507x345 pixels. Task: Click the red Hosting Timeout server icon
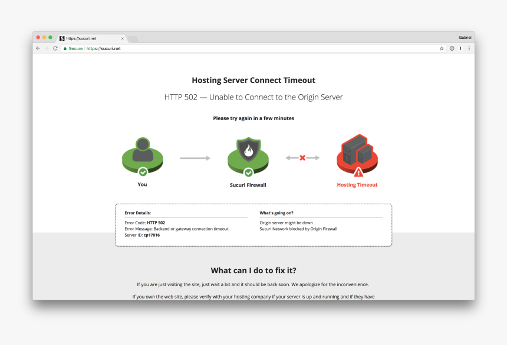click(357, 154)
